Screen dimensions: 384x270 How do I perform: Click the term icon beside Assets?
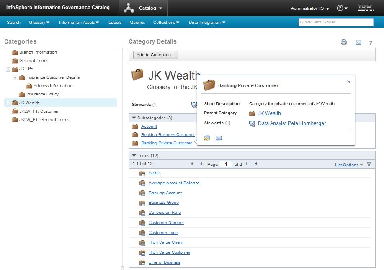[142, 173]
